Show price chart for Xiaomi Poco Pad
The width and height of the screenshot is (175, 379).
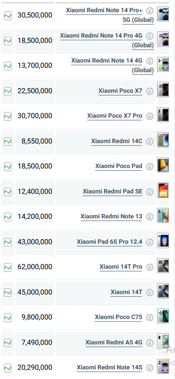(x=8, y=167)
